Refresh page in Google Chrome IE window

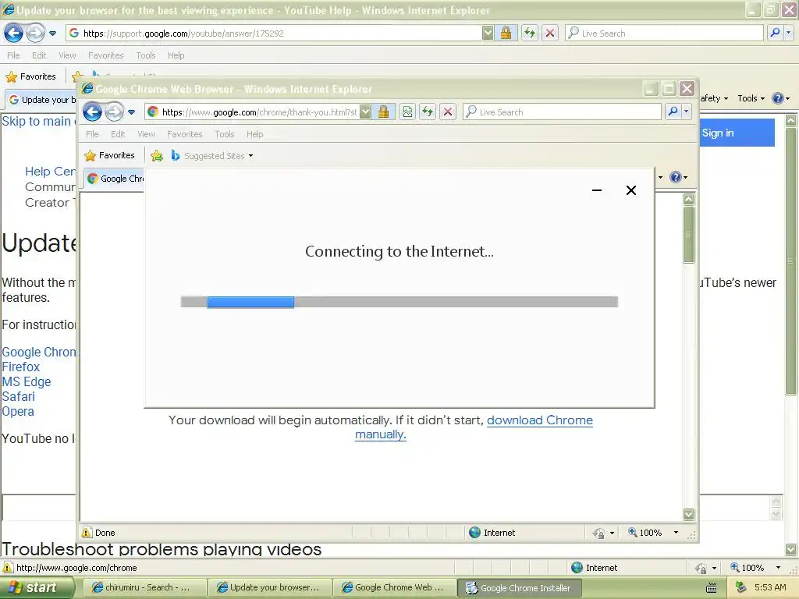(x=428, y=112)
